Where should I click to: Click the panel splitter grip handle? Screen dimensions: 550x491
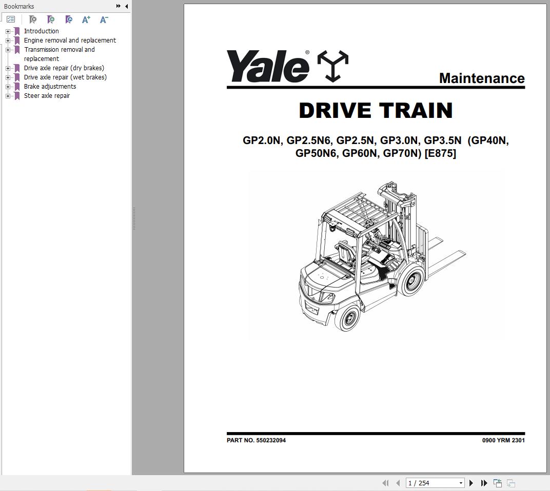[x=134, y=218]
